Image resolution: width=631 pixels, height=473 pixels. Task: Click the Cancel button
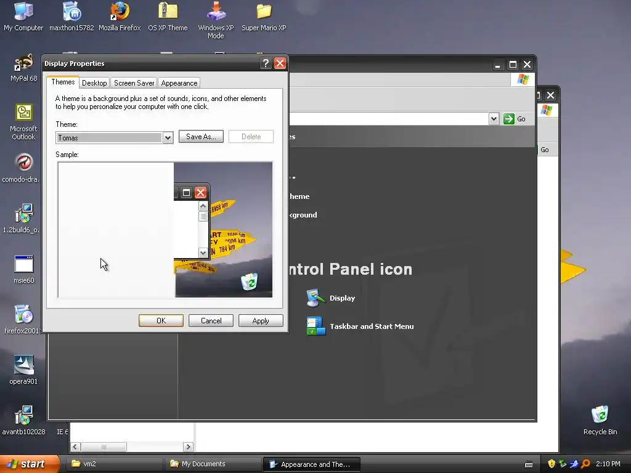tap(211, 320)
